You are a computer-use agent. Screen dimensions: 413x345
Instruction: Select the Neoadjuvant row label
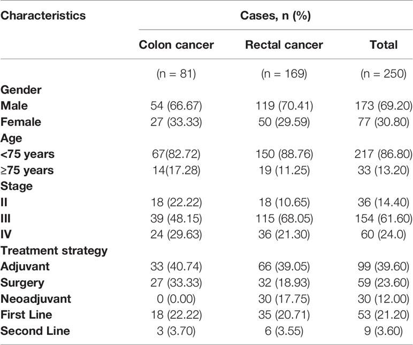36,298
